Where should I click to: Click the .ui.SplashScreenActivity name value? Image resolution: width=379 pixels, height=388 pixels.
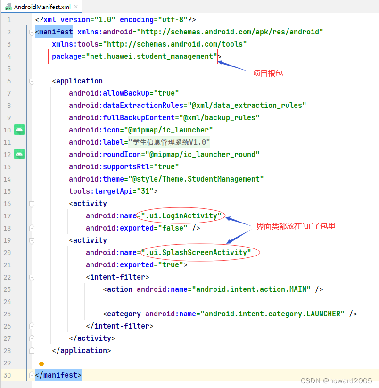click(196, 253)
